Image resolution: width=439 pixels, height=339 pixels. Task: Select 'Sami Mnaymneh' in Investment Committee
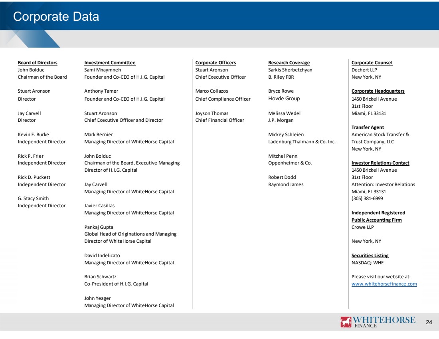(103, 70)
